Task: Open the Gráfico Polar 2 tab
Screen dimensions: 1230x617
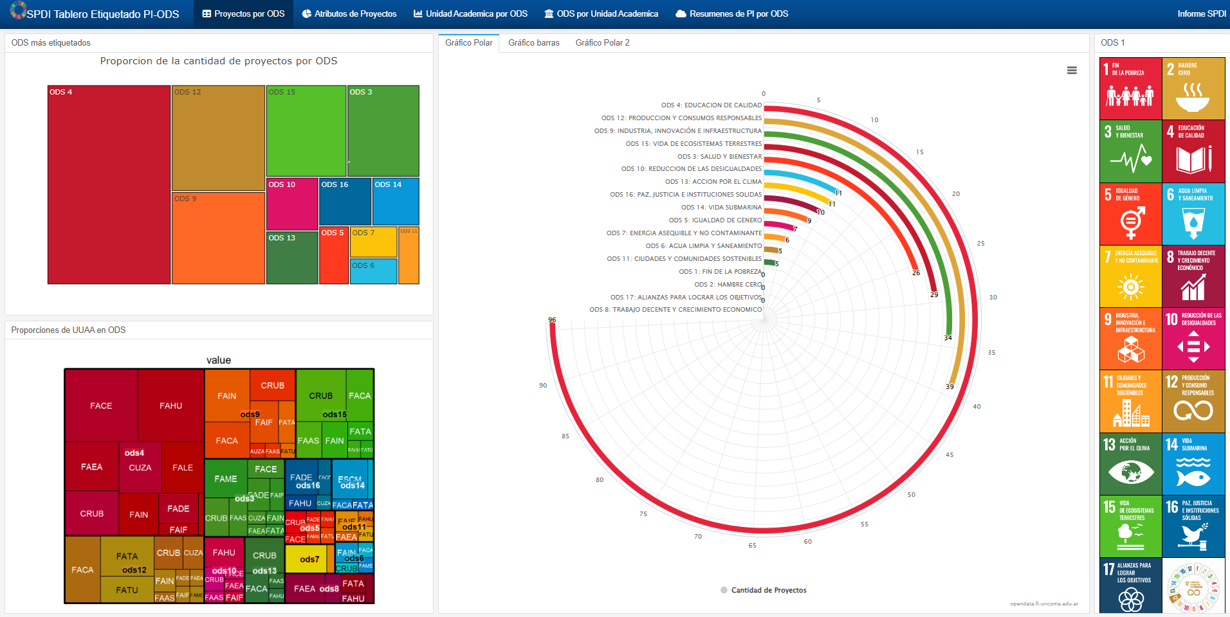Action: (602, 43)
